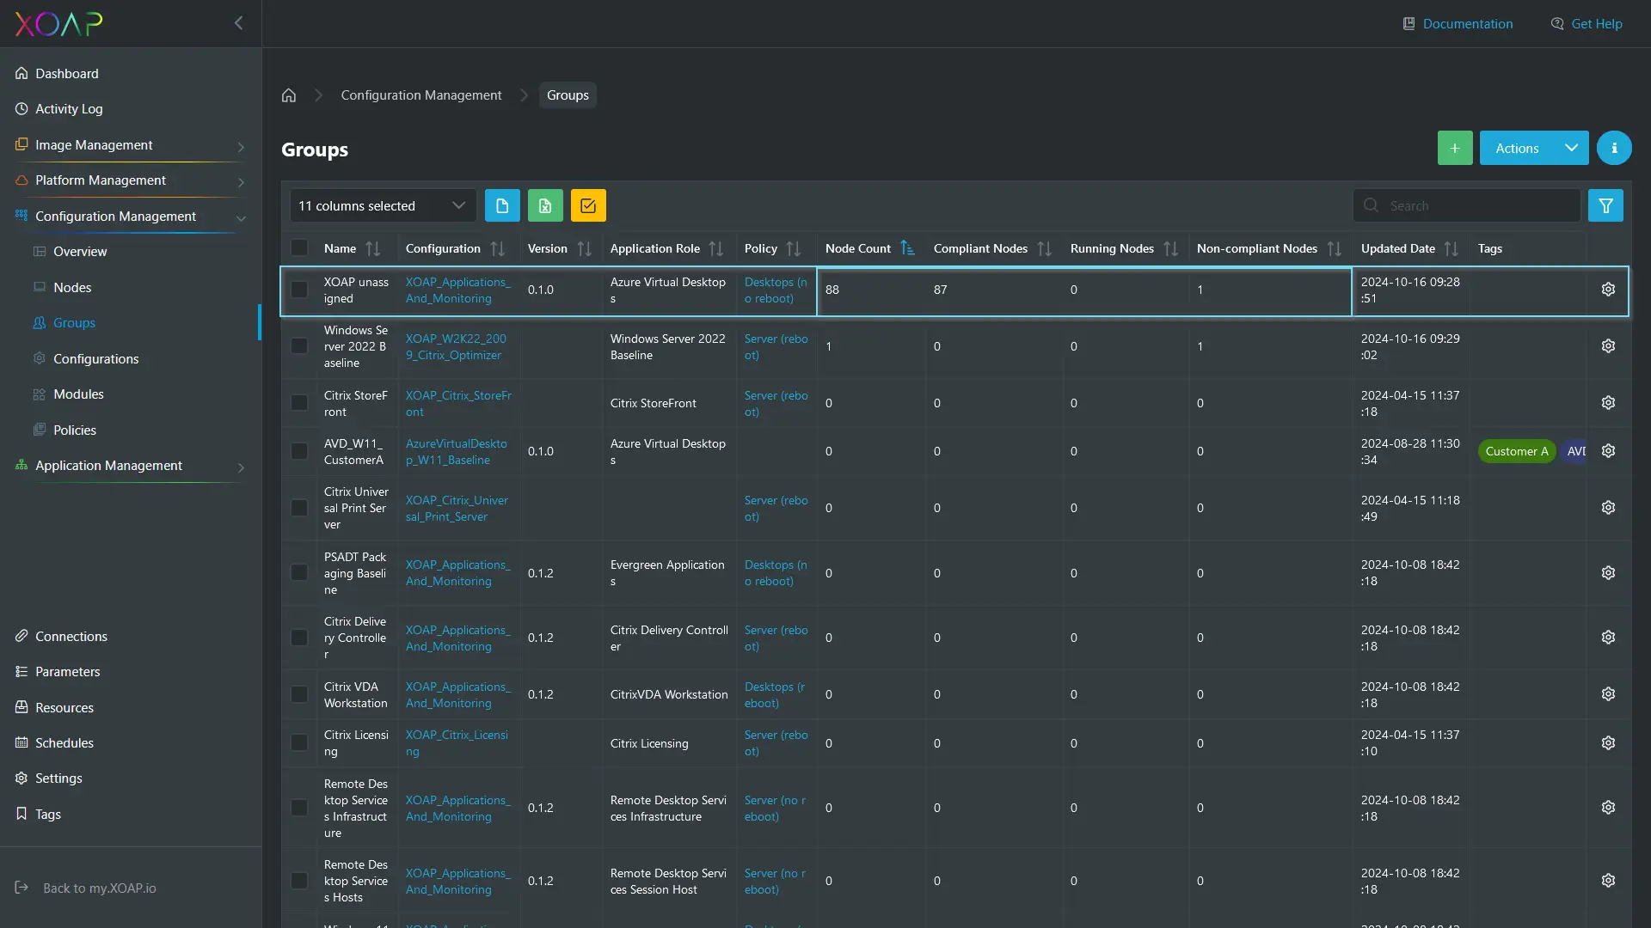Go to Nodes in the sidebar
This screenshot has height=928, width=1651.
pyautogui.click(x=72, y=288)
